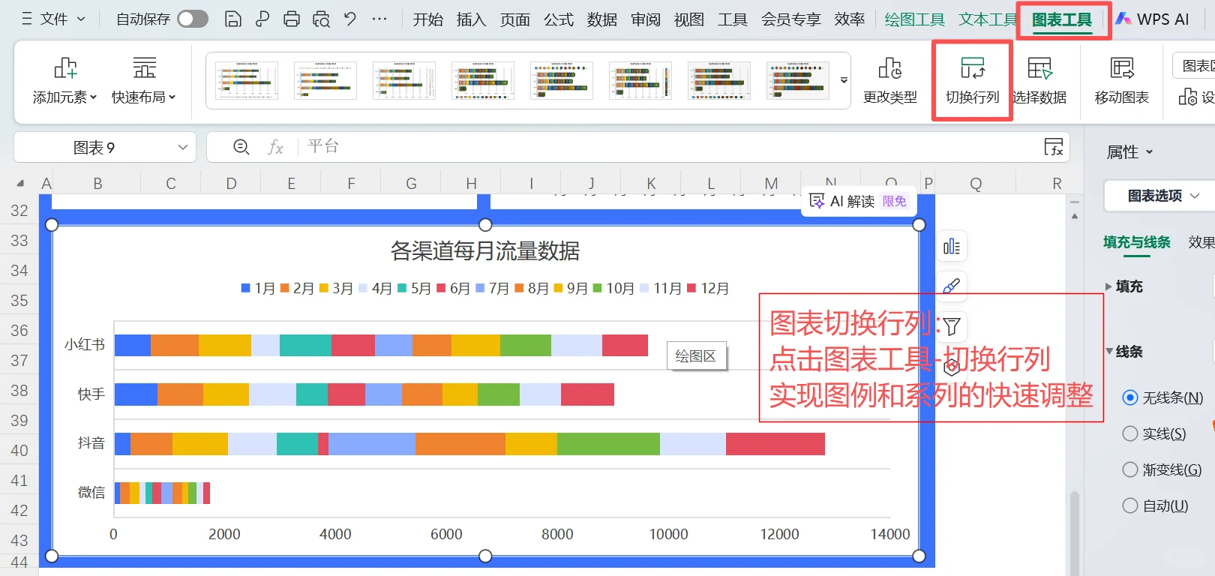Click the 选择数据 button
This screenshot has height=576, width=1215.
1039,81
